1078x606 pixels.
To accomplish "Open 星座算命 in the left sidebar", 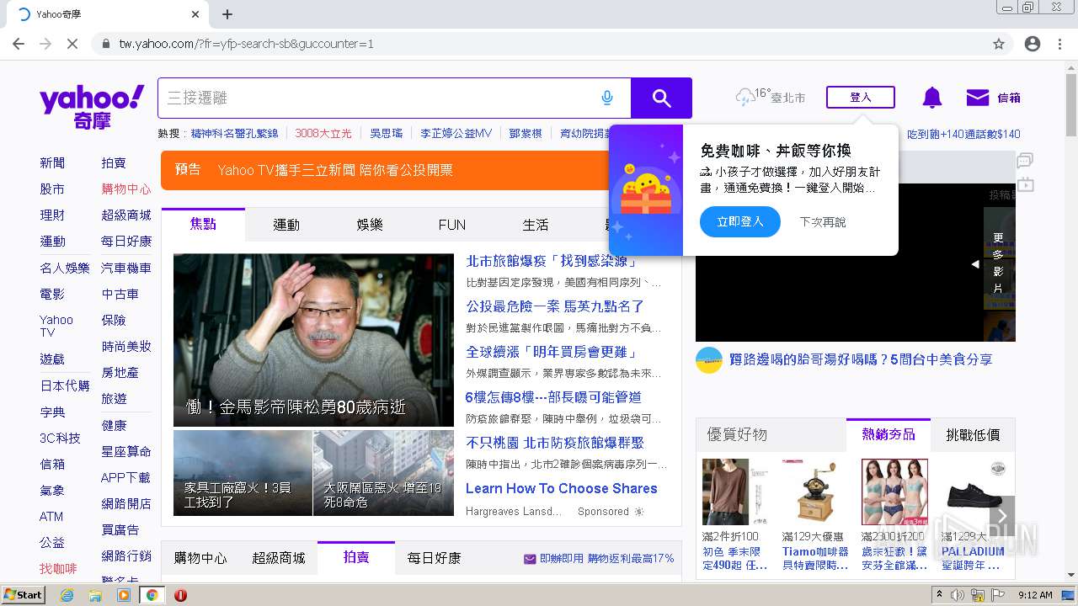I will point(126,451).
